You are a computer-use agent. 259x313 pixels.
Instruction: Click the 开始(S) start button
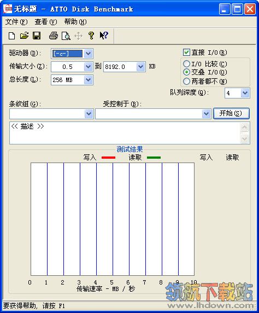[231, 113]
